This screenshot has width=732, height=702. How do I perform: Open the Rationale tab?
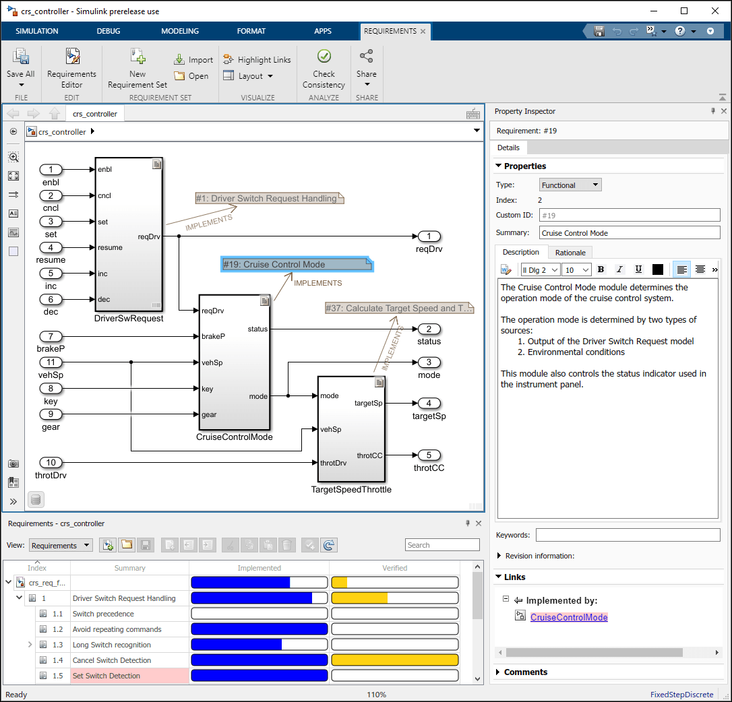pos(570,252)
